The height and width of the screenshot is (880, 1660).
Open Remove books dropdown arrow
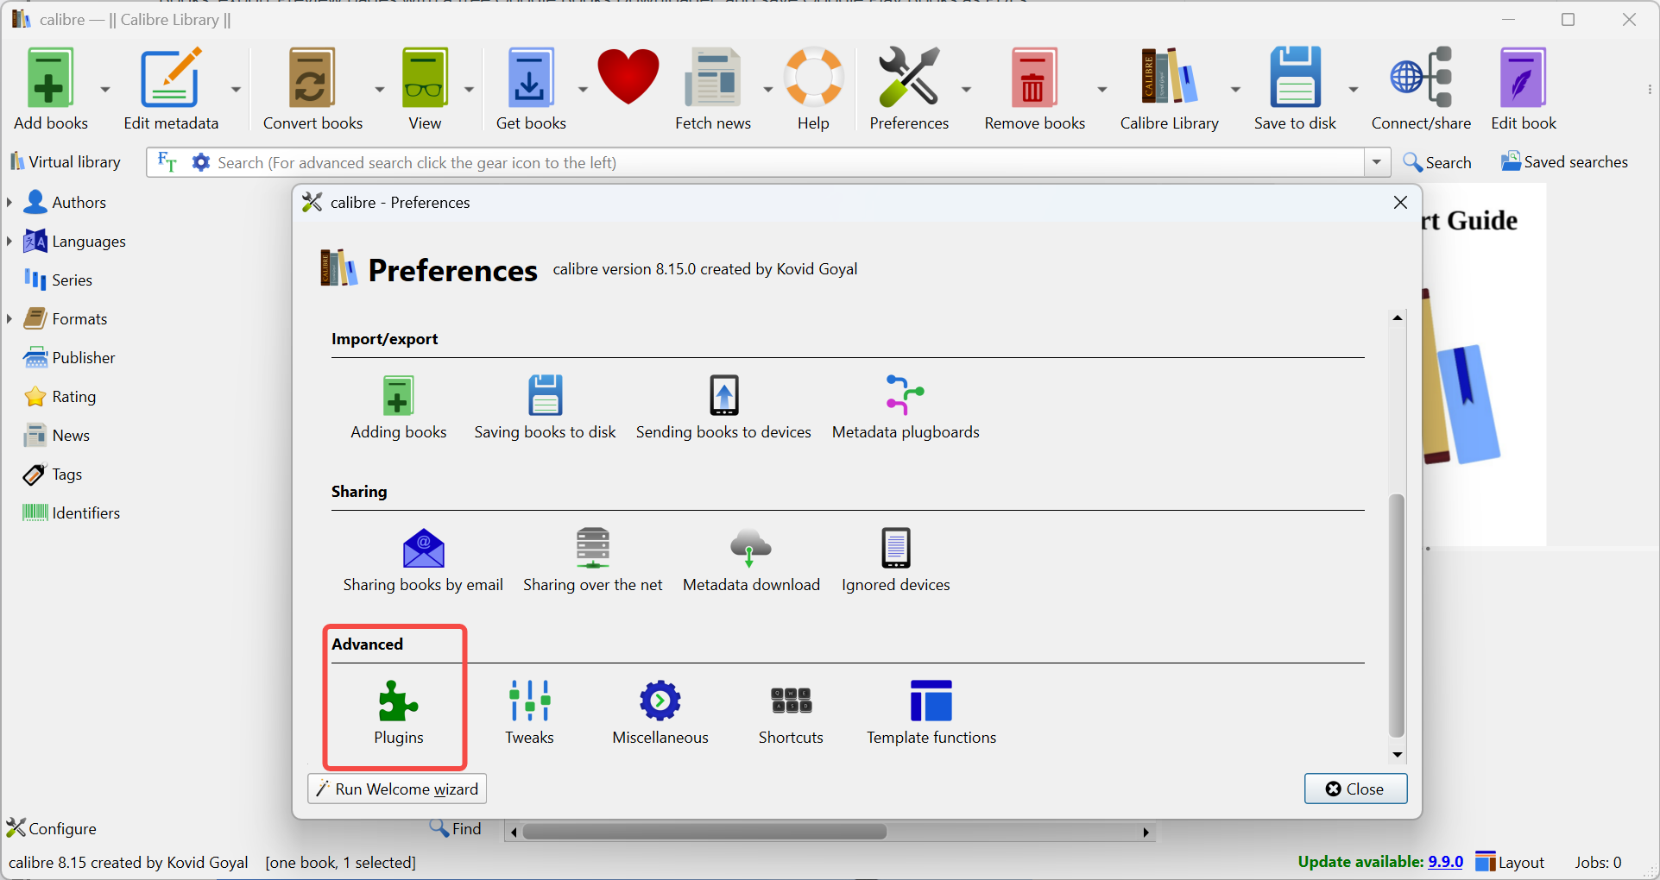[x=1101, y=89]
